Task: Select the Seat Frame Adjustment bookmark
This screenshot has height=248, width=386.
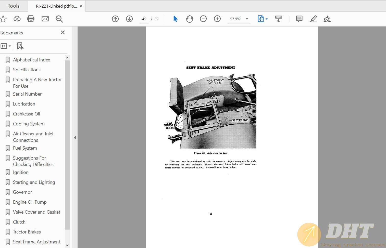Action: click(36, 242)
